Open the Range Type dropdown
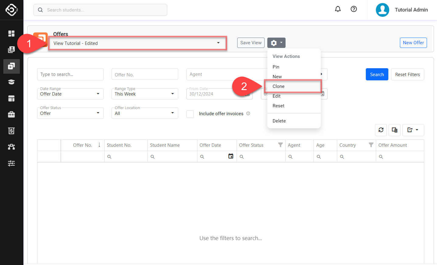The width and height of the screenshot is (437, 265). [x=145, y=94]
